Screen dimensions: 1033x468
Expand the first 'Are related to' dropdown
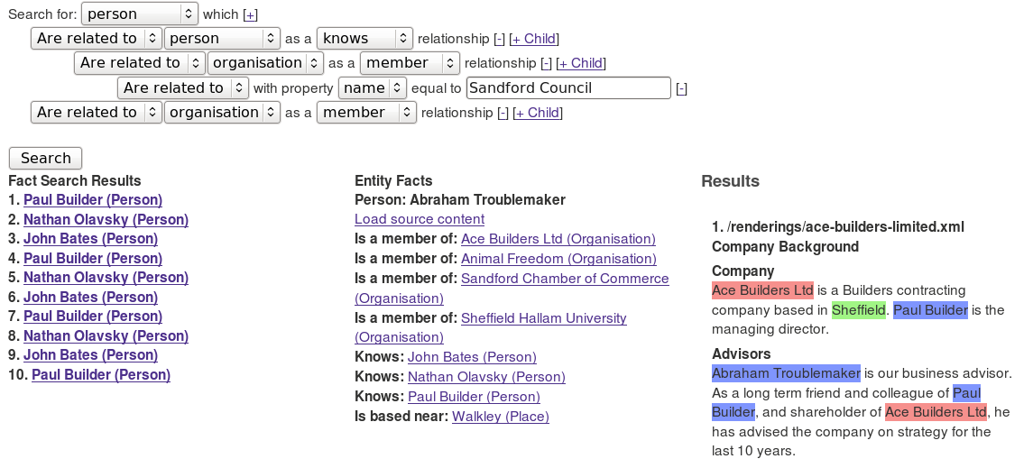97,39
